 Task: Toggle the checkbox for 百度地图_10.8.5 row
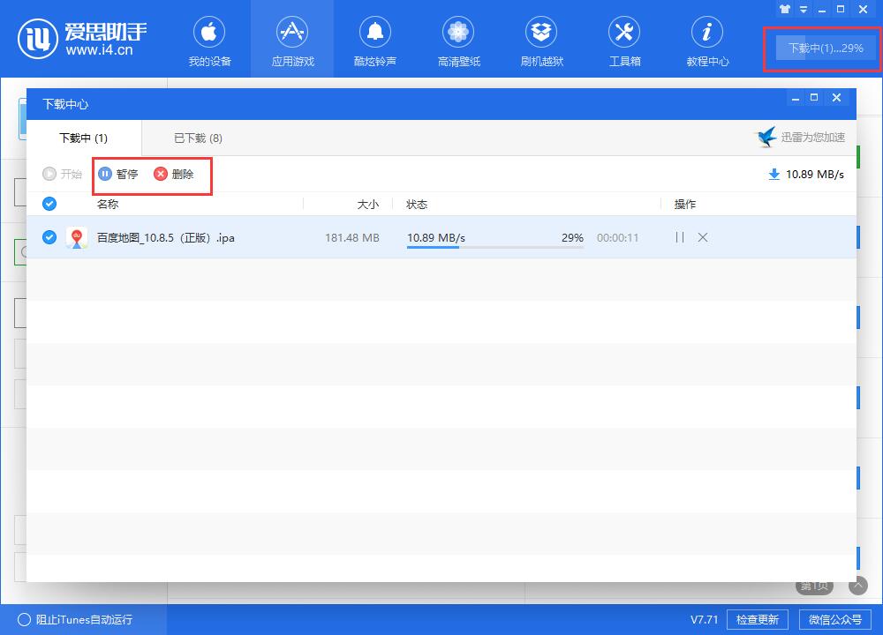[49, 237]
